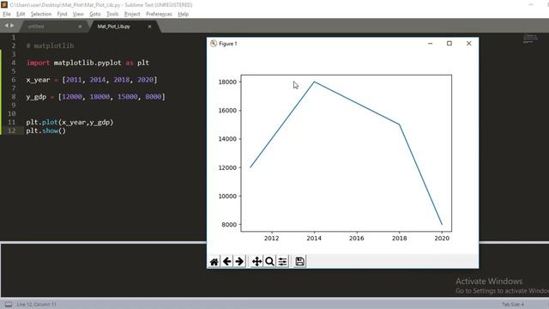549x309 pixels.
Task: Click the 2016 x-axis label in the figure
Action: point(357,239)
